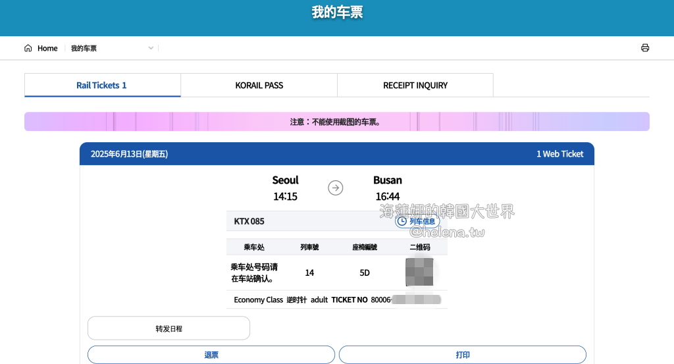Click the TICKET NO label
674x364 pixels.
pyautogui.click(x=349, y=299)
